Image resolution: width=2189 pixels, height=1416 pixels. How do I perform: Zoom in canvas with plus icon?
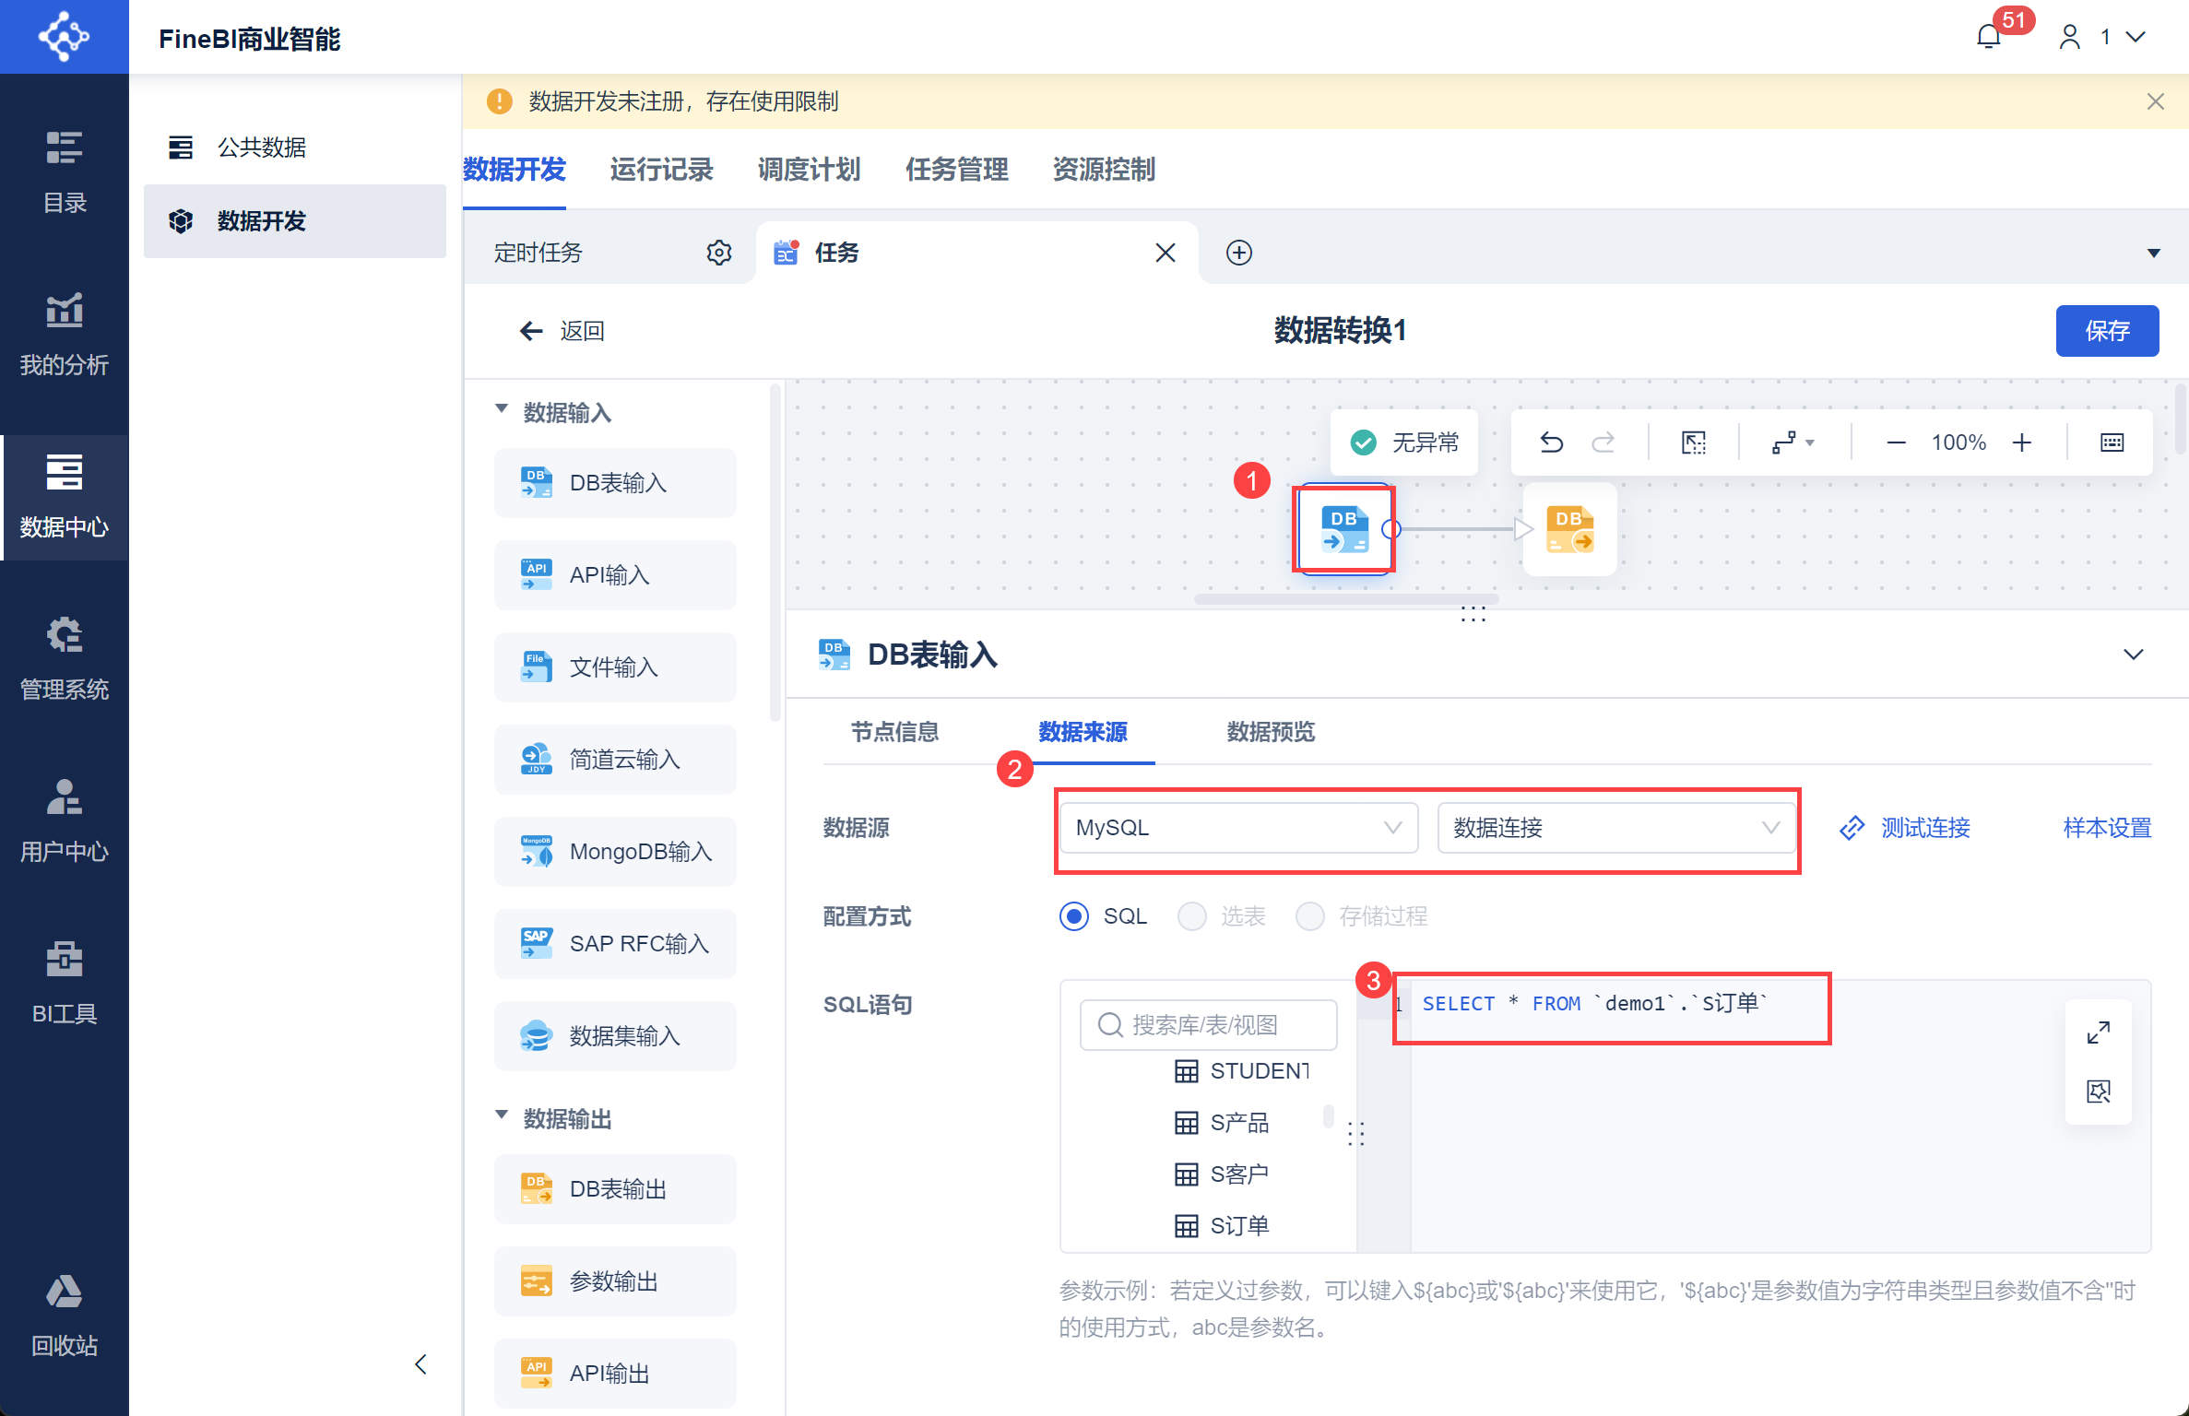(x=2022, y=442)
